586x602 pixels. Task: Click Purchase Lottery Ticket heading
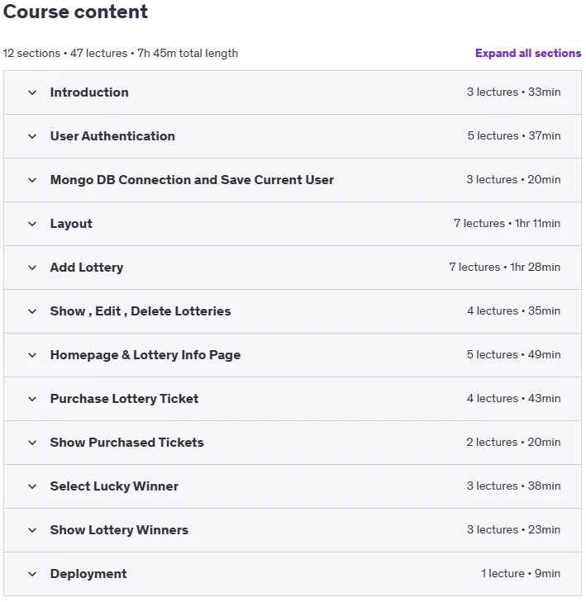[x=124, y=399]
